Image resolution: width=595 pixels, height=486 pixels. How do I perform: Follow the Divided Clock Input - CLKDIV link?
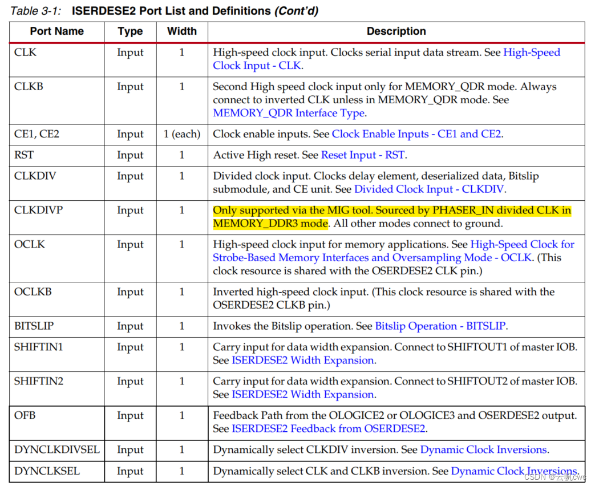(429, 189)
